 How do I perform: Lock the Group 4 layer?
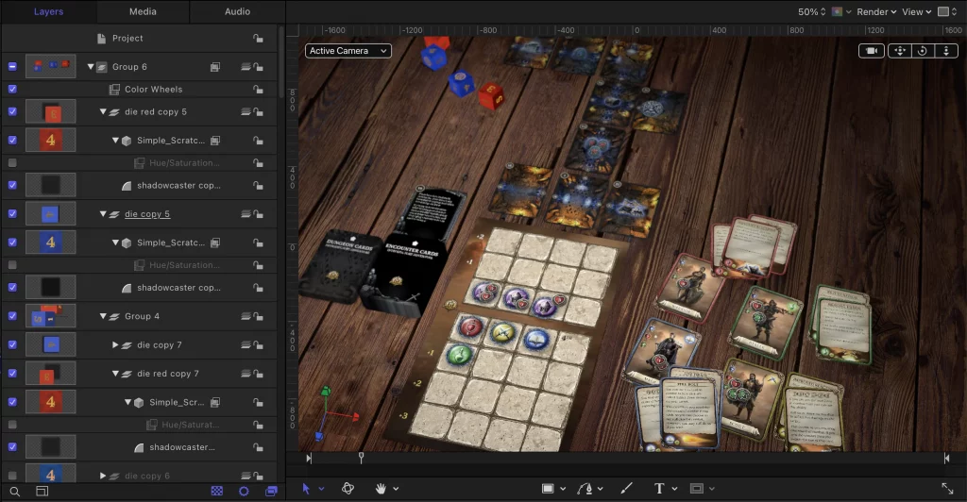[x=258, y=317]
